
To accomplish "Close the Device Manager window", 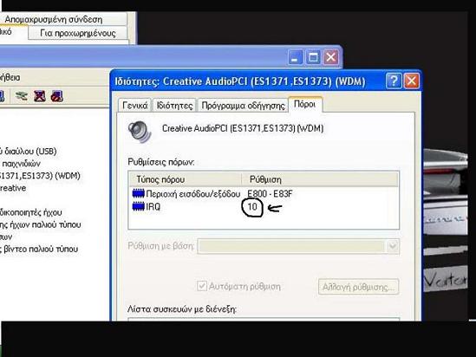I will 331,57.
